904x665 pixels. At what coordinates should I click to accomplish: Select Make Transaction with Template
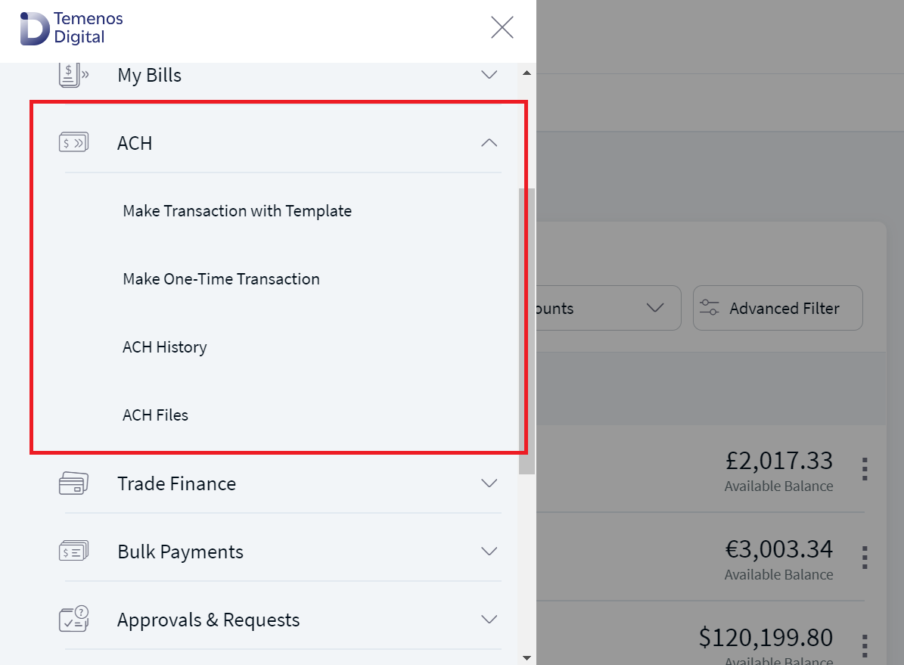click(x=237, y=211)
